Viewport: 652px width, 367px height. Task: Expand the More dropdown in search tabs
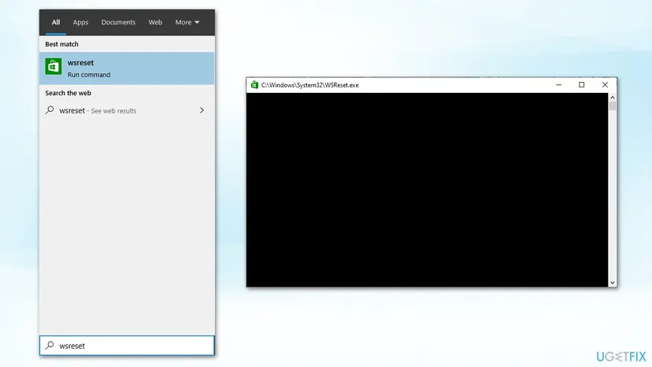(x=187, y=23)
